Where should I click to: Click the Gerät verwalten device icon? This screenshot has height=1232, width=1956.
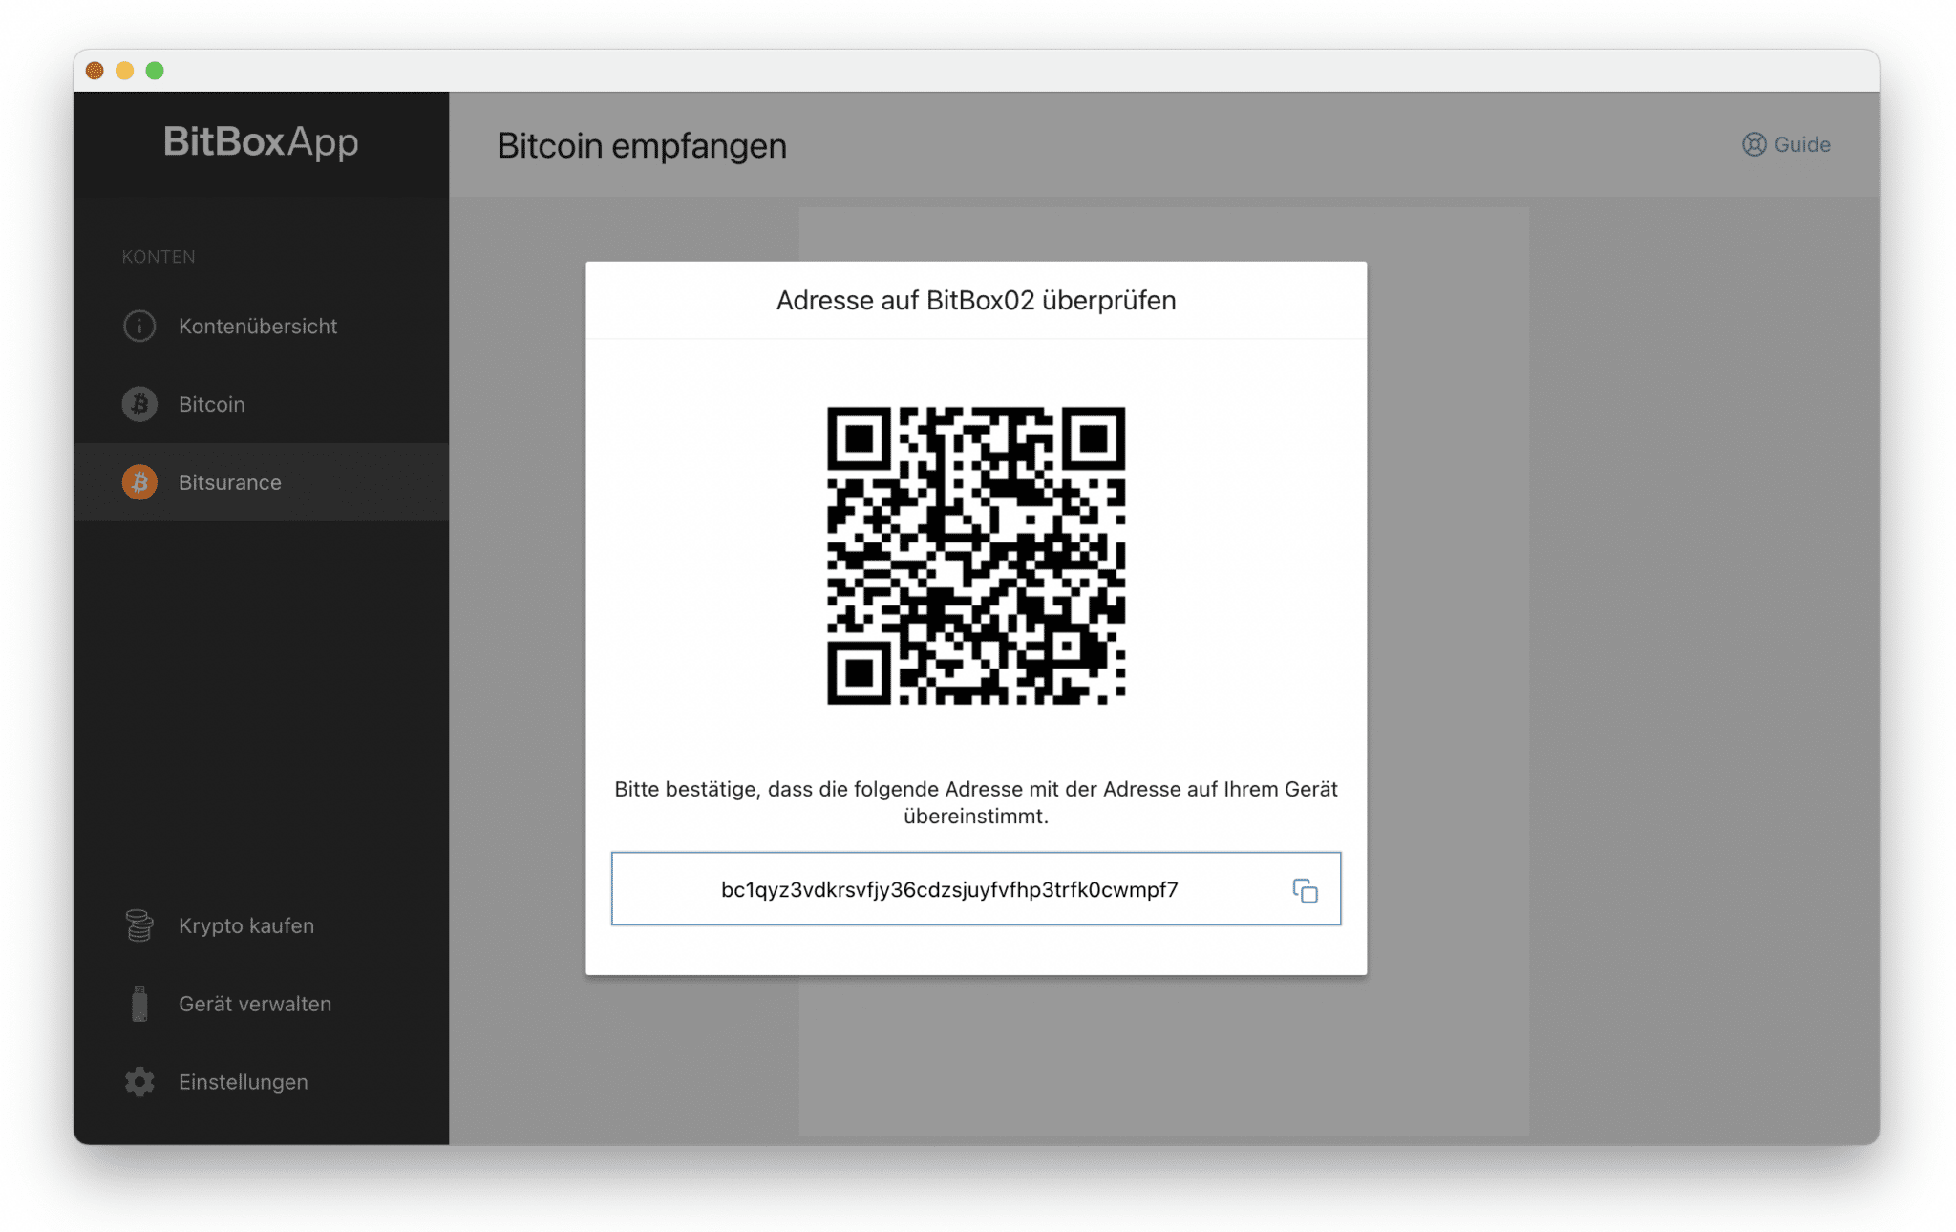tap(139, 1004)
